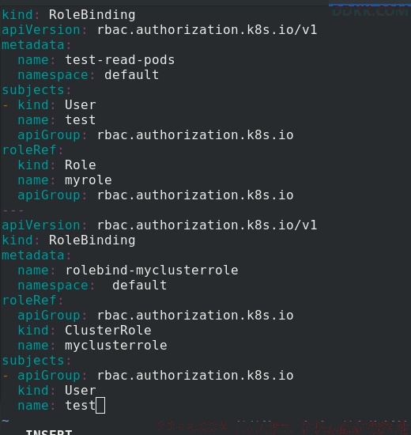Viewport: 411px width, 435px height.
Task: Select the ClusterRole kind value
Action: coord(108,330)
